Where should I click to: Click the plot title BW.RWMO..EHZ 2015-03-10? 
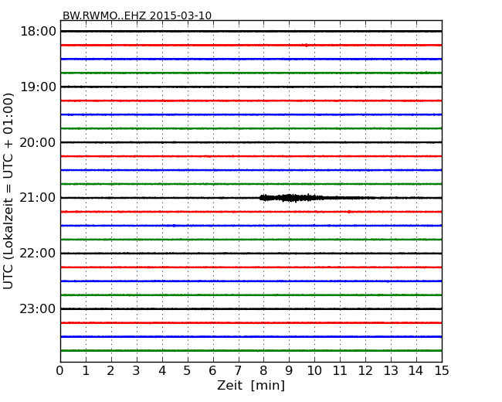(x=137, y=15)
